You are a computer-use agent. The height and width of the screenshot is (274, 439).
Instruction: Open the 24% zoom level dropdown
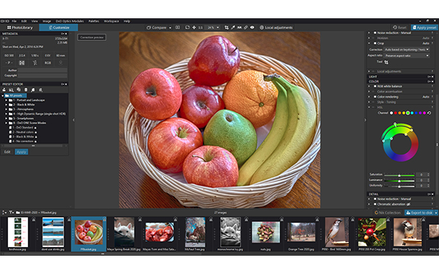point(218,28)
